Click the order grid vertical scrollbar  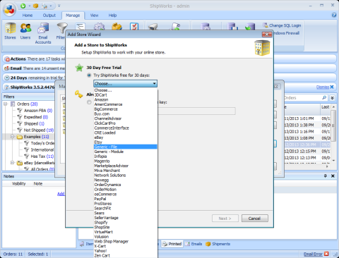click(x=333, y=133)
